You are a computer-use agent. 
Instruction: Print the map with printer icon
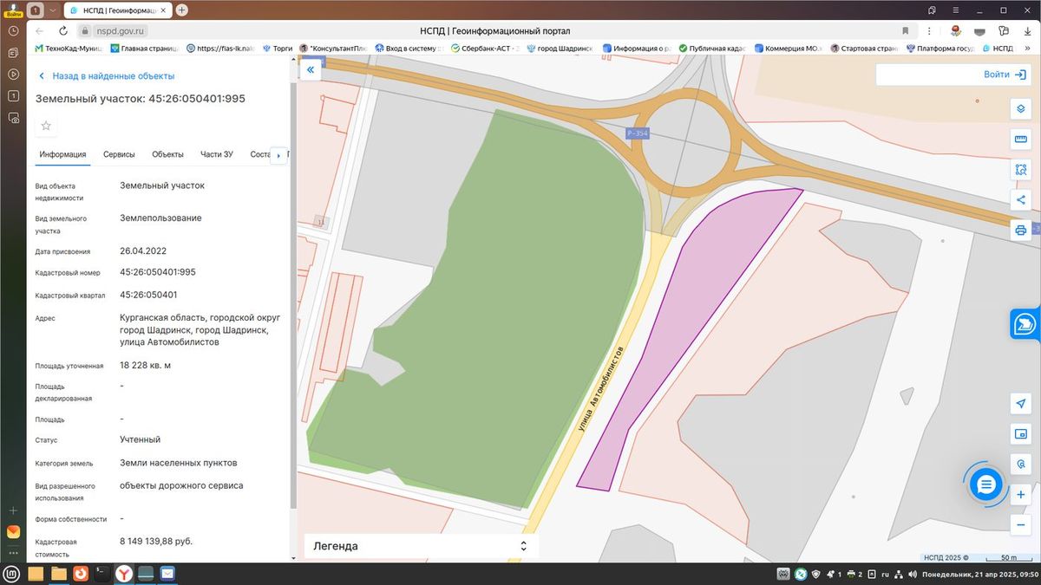pos(1021,231)
